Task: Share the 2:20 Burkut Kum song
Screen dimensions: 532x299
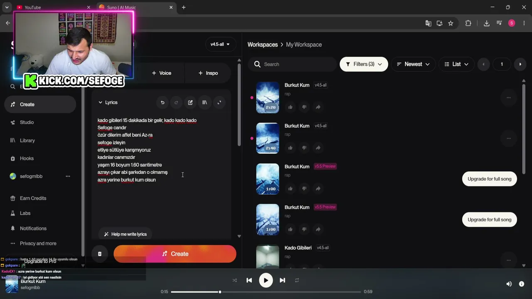Action: pyautogui.click(x=318, y=107)
